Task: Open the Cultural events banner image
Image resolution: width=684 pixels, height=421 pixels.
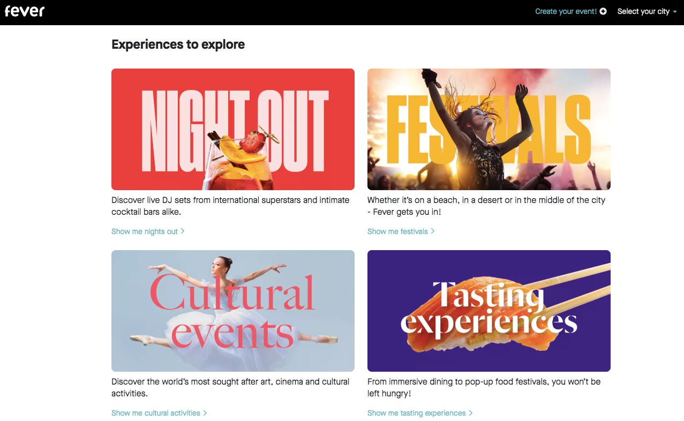Action: 233,311
